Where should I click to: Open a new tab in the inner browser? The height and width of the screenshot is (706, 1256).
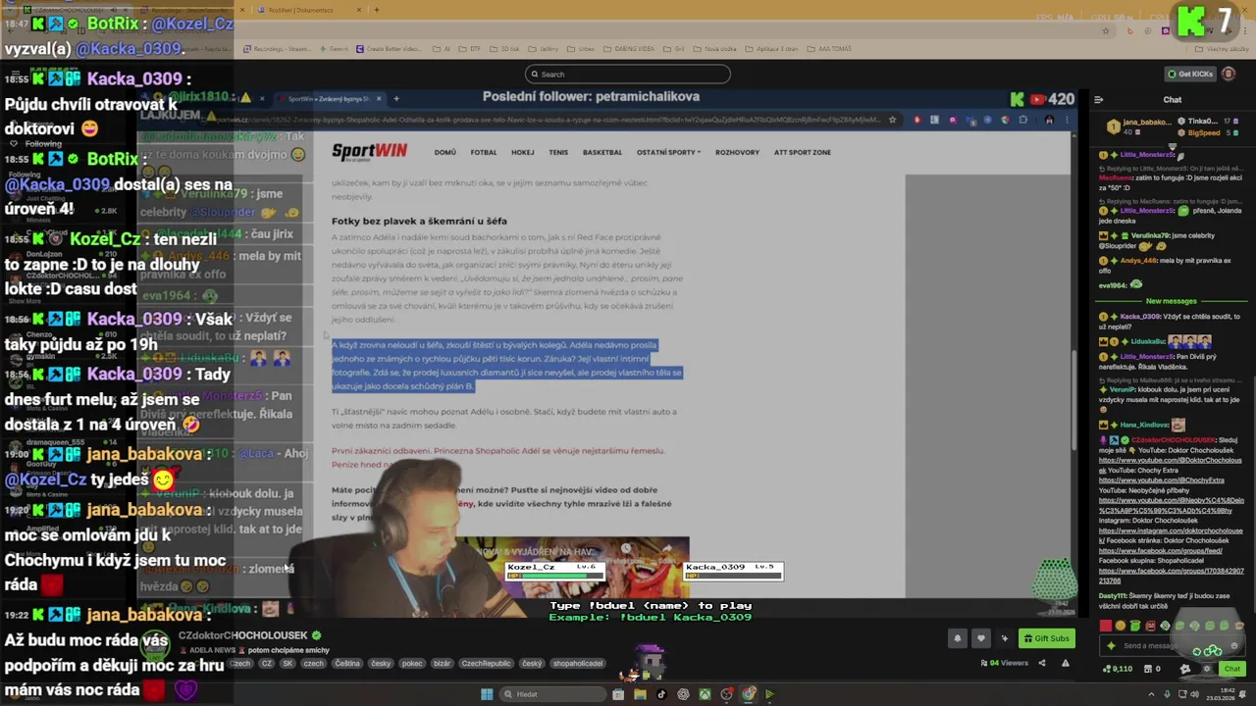pos(395,99)
